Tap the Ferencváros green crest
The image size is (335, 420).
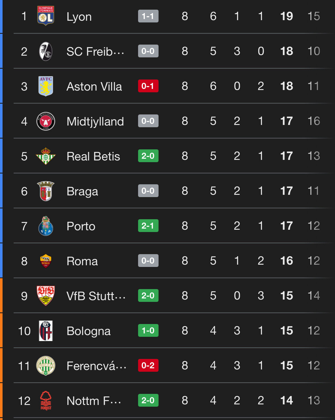coord(46,365)
